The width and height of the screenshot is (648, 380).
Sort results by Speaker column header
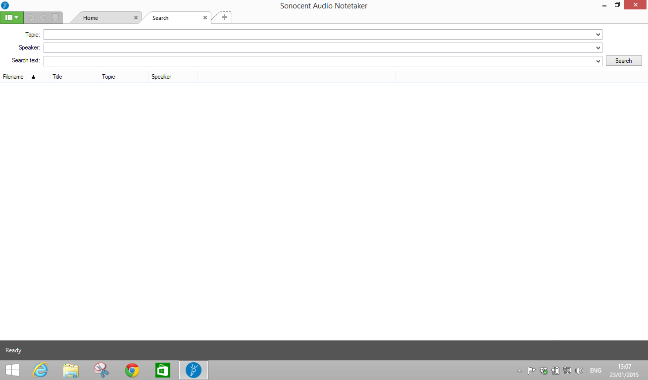173,77
